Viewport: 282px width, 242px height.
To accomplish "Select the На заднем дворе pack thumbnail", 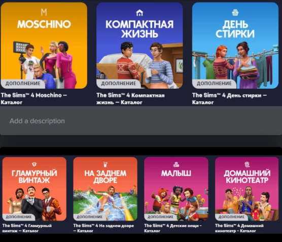I will 105,189.
